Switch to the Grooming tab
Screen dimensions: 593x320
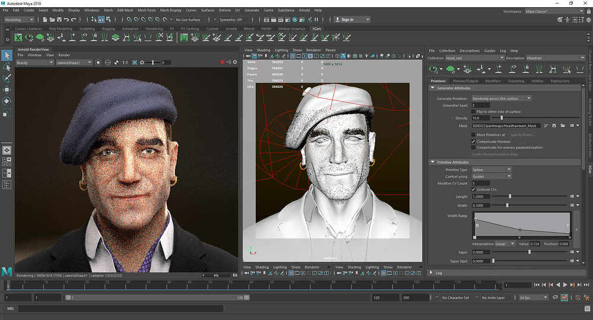tap(516, 81)
